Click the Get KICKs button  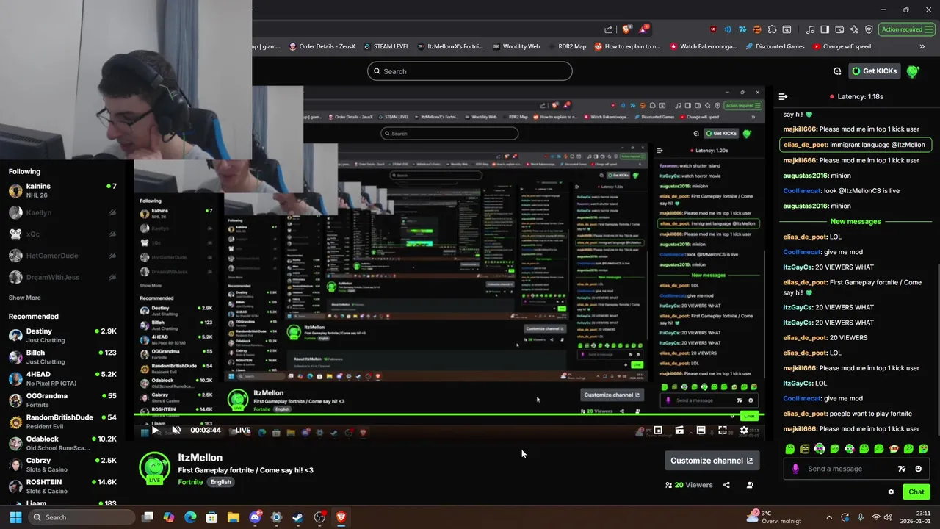click(875, 71)
